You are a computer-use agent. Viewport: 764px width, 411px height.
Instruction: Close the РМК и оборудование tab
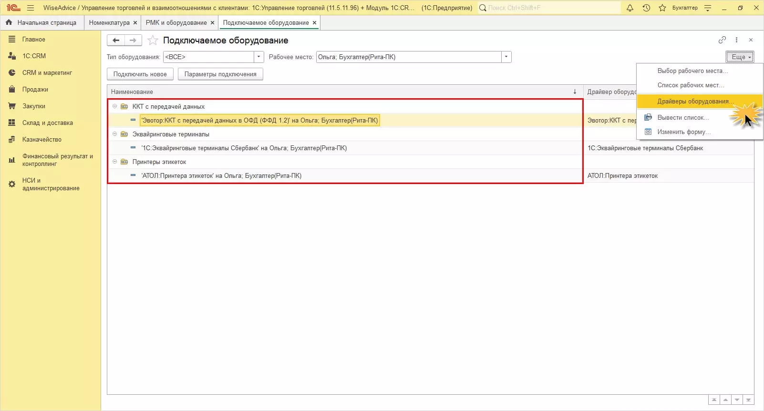[x=213, y=22]
